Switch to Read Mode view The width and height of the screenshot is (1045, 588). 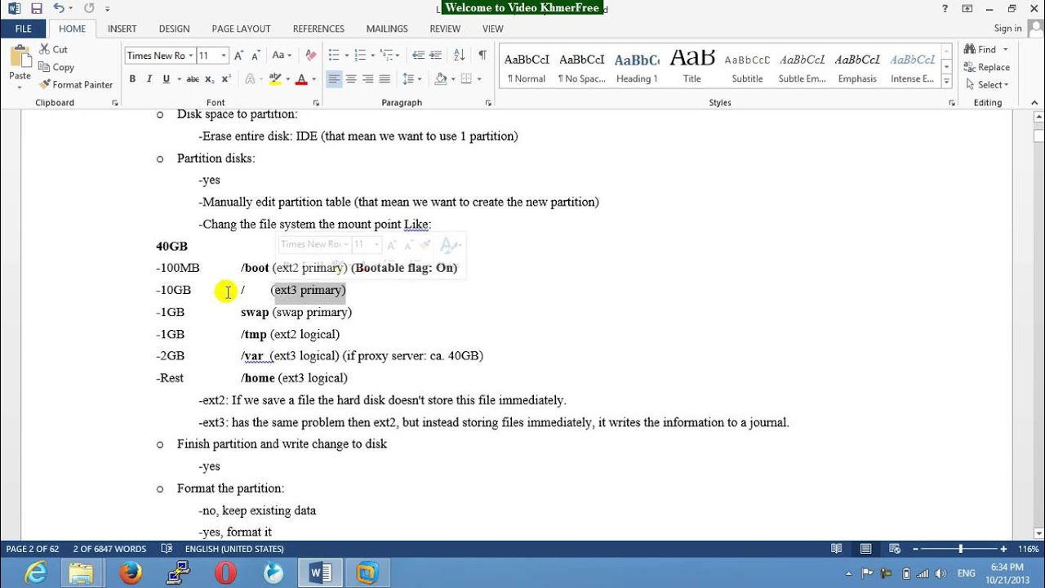(x=836, y=549)
